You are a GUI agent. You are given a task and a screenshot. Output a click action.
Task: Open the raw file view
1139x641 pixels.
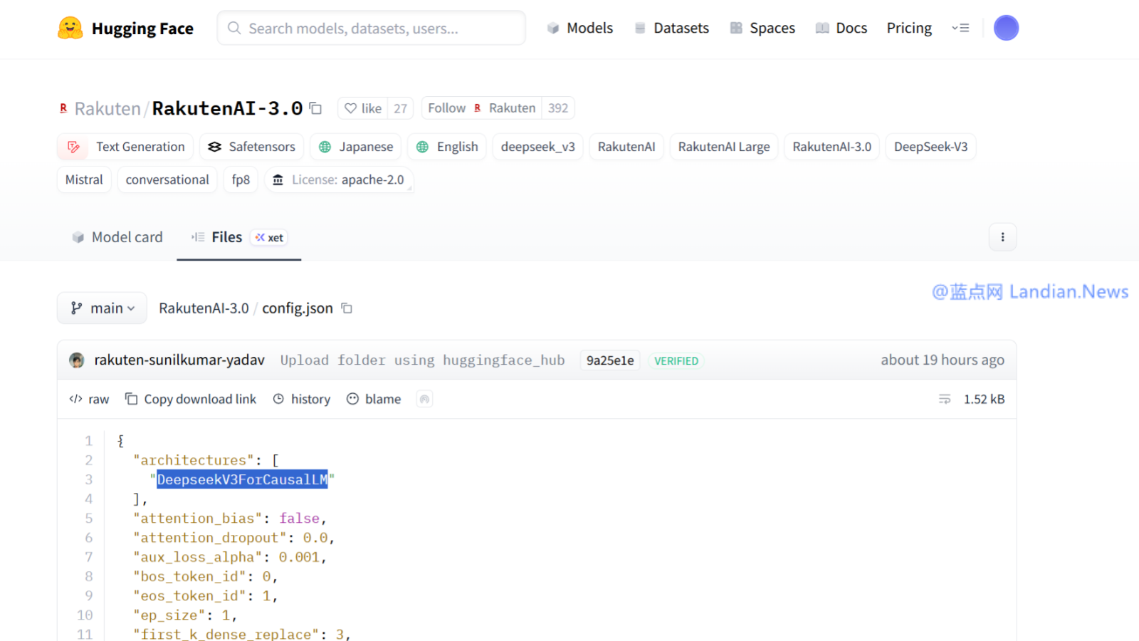click(89, 400)
